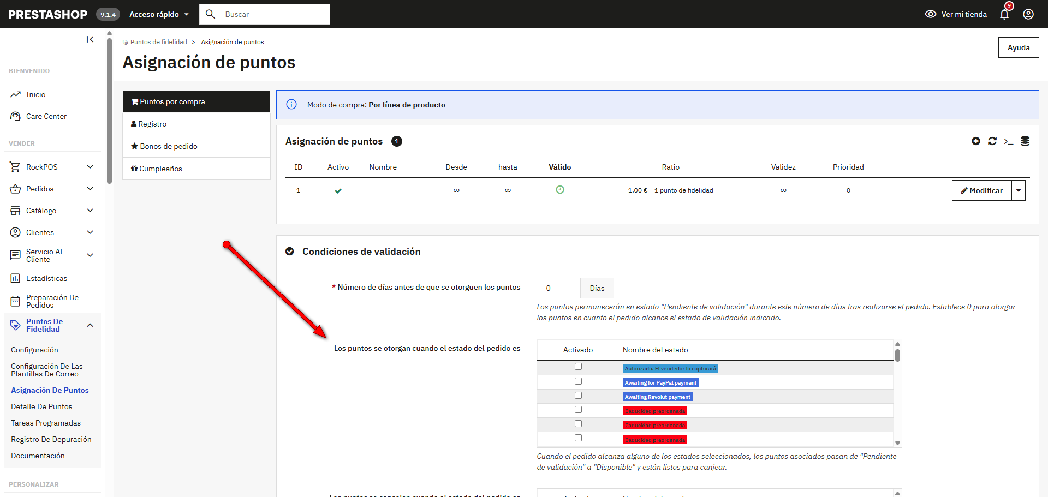Click the search magnifier icon
Viewport: 1048px width, 497px height.
coord(210,14)
